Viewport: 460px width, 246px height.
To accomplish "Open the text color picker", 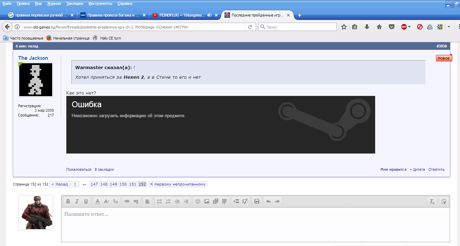I will coord(97,201).
